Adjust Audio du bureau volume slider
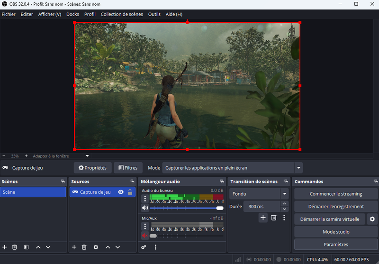This screenshot has width=379, height=264. pyautogui.click(x=186, y=208)
